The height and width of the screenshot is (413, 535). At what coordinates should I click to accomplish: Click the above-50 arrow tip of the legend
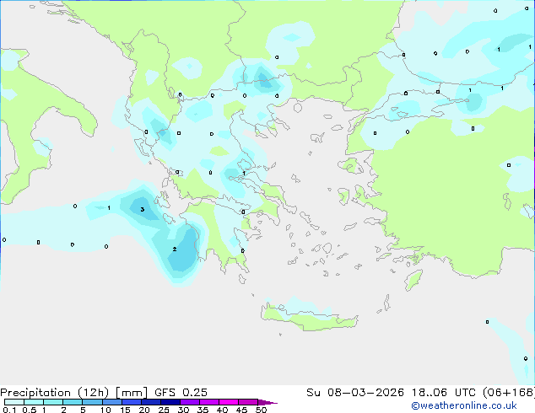tap(267, 402)
